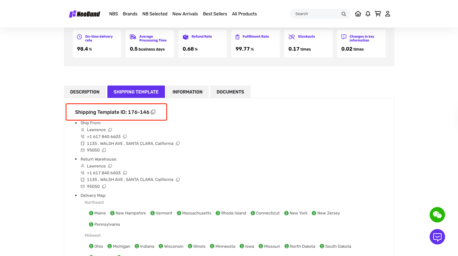Copy Return Warehouse contact name Lawrence
Image resolution: width=458 pixels, height=256 pixels.
coord(110,166)
